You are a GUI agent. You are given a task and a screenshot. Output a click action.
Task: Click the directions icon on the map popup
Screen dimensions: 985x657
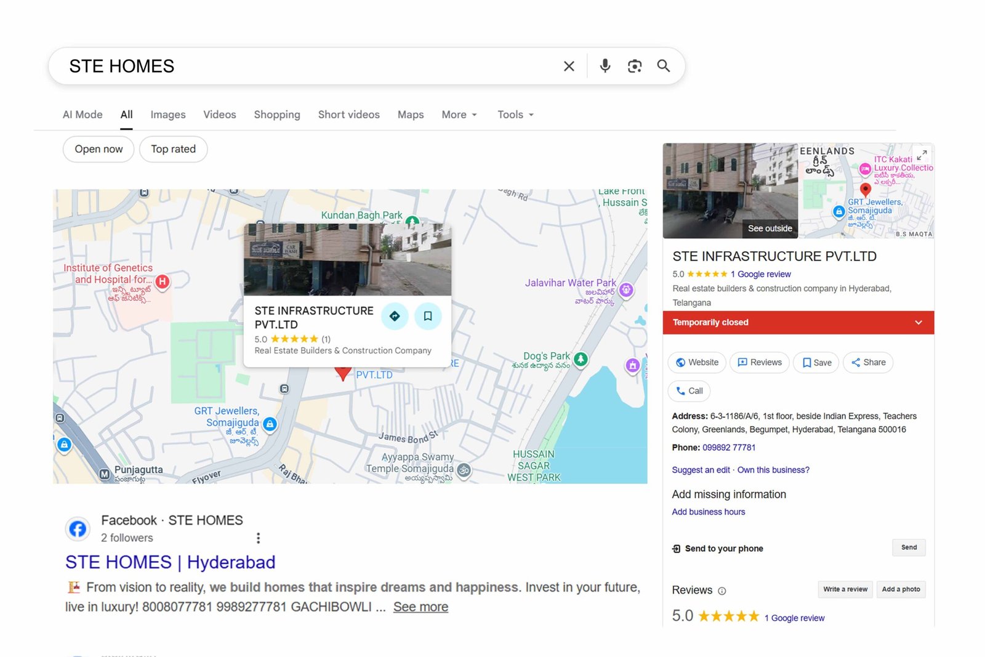(395, 316)
